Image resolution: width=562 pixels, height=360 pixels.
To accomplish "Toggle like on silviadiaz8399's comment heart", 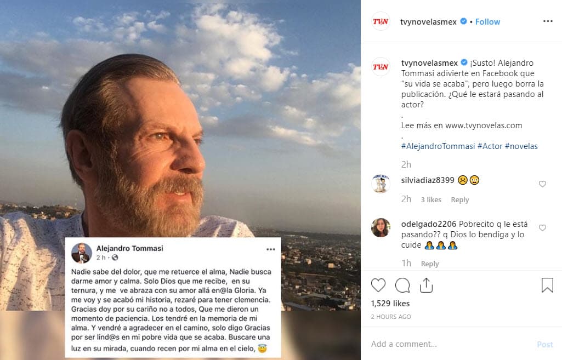I will coord(542,184).
